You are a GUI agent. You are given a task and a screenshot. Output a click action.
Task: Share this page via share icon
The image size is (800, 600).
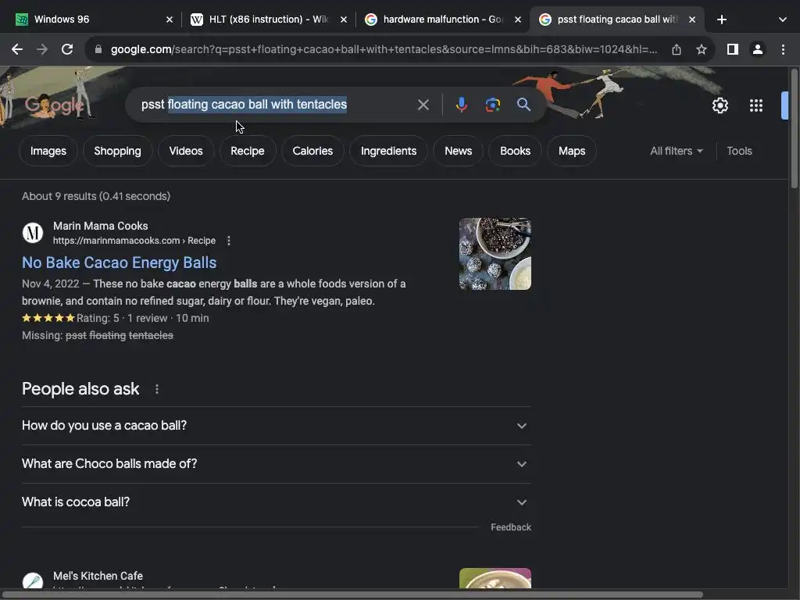pyautogui.click(x=676, y=49)
